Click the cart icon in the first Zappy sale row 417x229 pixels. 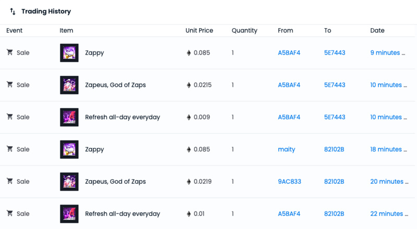click(9, 53)
